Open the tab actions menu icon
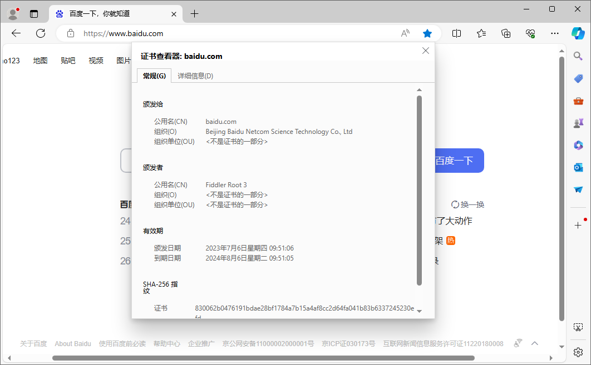591x365 pixels. coord(34,14)
